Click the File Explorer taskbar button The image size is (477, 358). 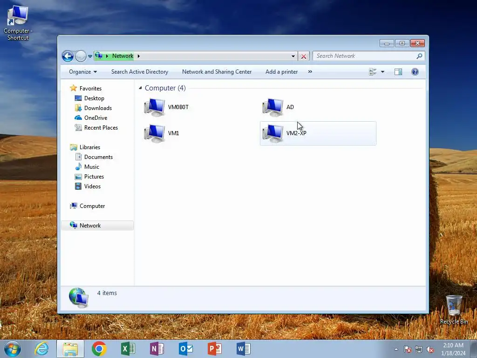70,349
